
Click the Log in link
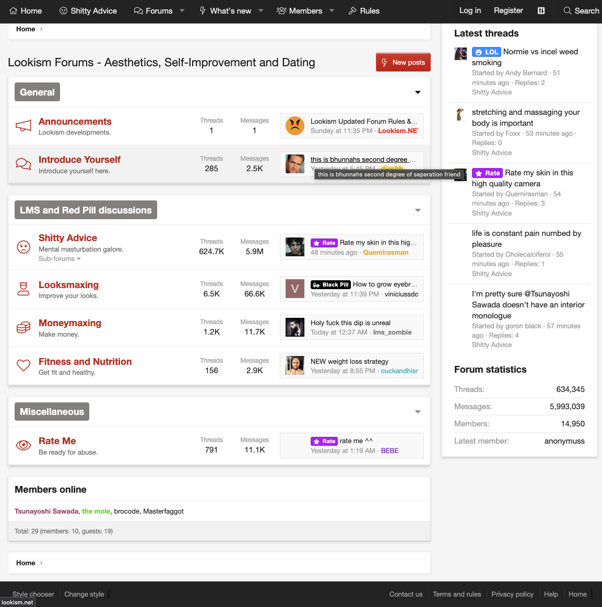tap(470, 10)
